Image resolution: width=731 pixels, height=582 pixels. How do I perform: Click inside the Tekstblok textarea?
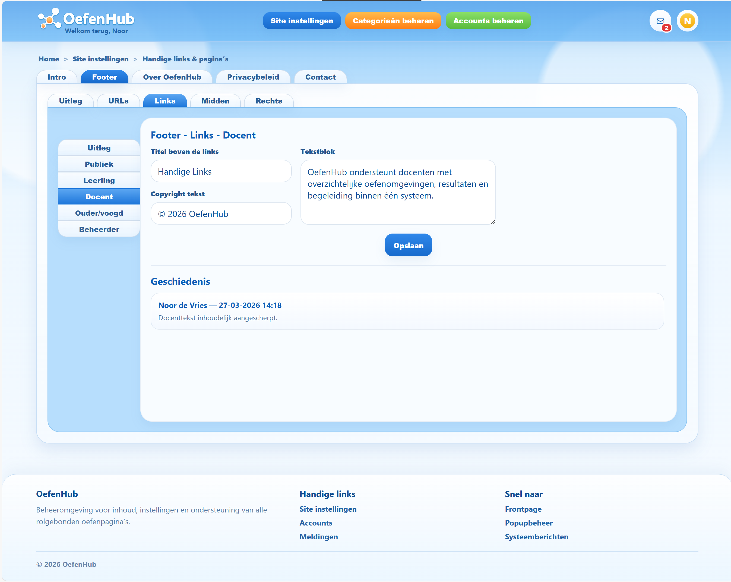(398, 192)
